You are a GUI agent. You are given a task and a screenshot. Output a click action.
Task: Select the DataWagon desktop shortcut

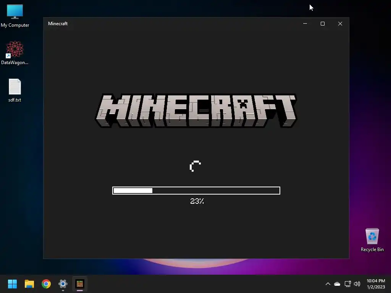pyautogui.click(x=15, y=53)
